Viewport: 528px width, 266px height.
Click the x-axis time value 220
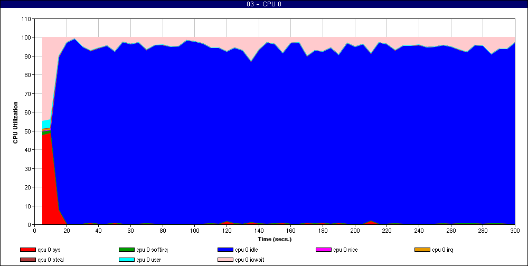point(387,231)
